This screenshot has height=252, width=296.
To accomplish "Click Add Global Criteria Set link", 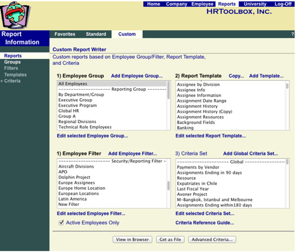I will [251, 154].
